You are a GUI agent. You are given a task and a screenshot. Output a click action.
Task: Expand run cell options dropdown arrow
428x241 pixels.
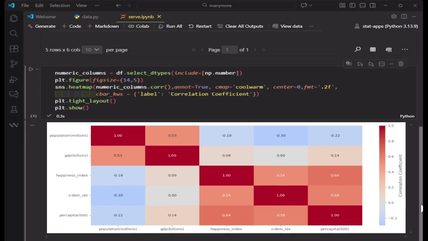[37, 69]
